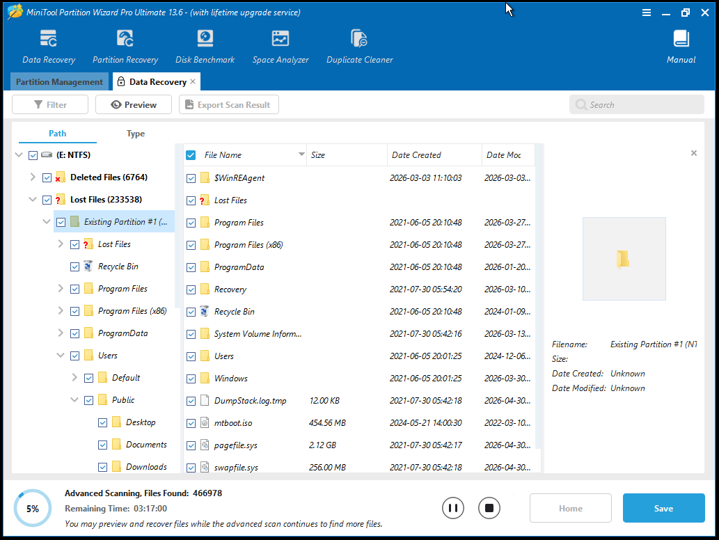Click the E: NTFS drive icon
Viewport: 719px width, 540px height.
point(47,155)
